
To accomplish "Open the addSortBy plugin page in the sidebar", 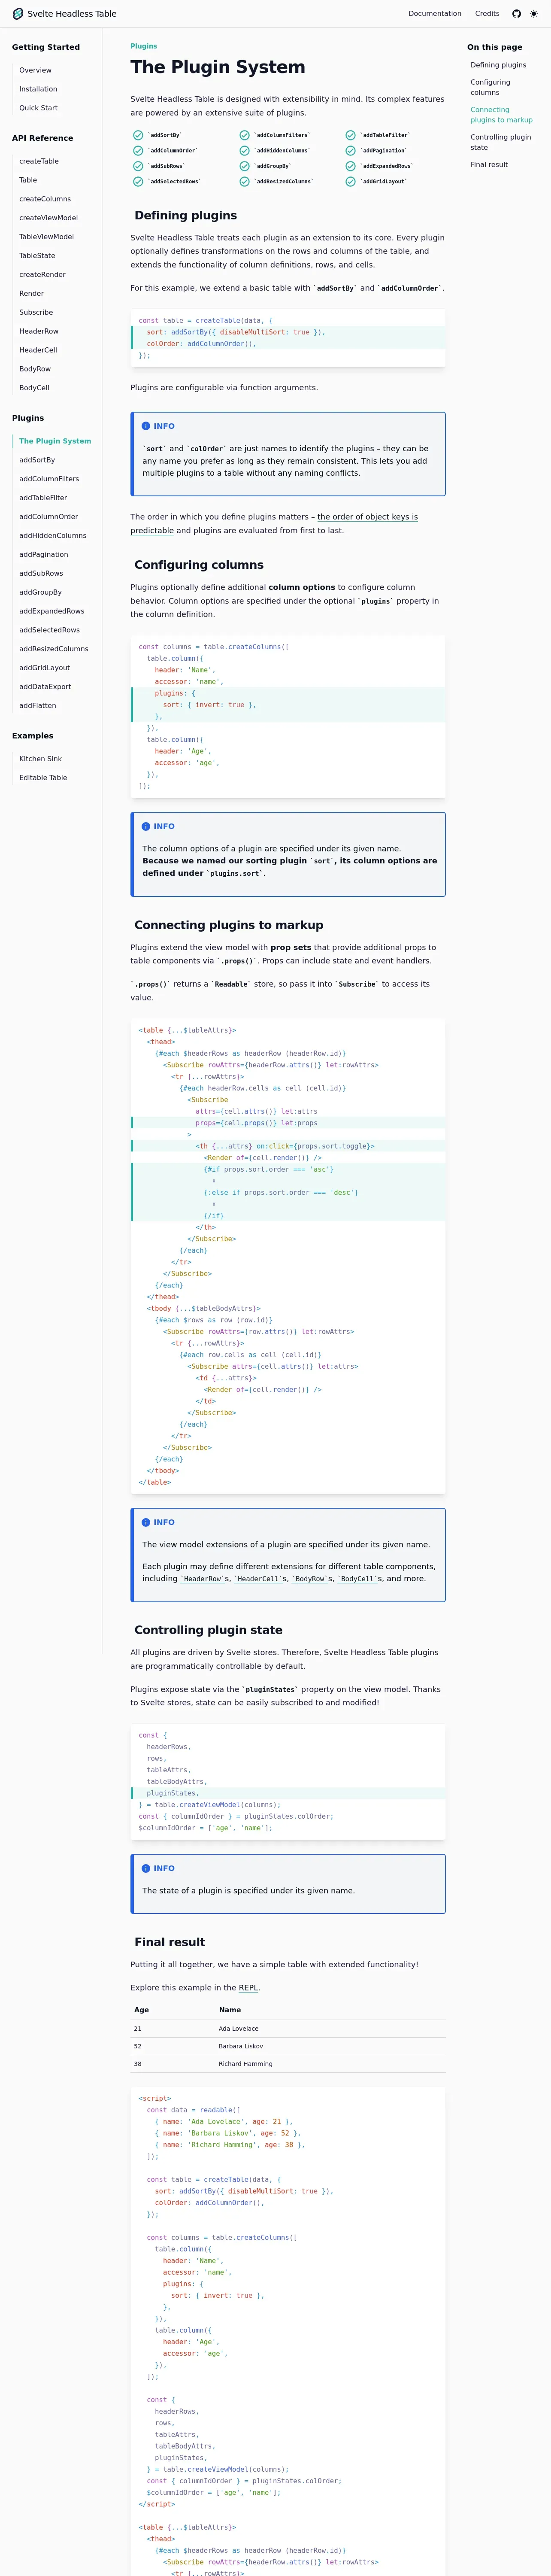I will point(37,460).
